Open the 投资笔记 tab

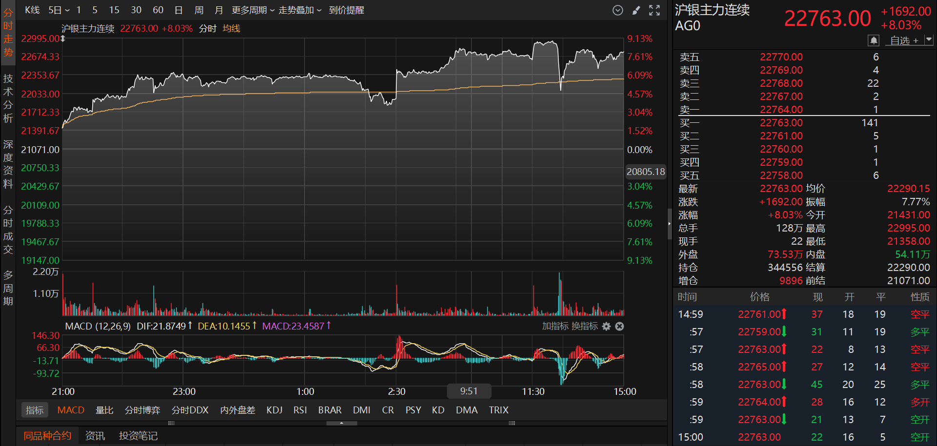click(138, 436)
